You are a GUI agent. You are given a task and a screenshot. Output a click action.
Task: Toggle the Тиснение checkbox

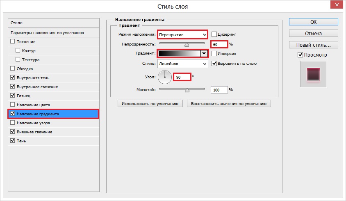pyautogui.click(x=13, y=41)
